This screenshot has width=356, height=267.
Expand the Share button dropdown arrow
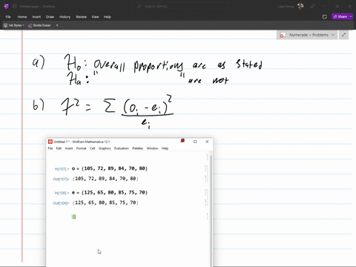click(x=351, y=16)
